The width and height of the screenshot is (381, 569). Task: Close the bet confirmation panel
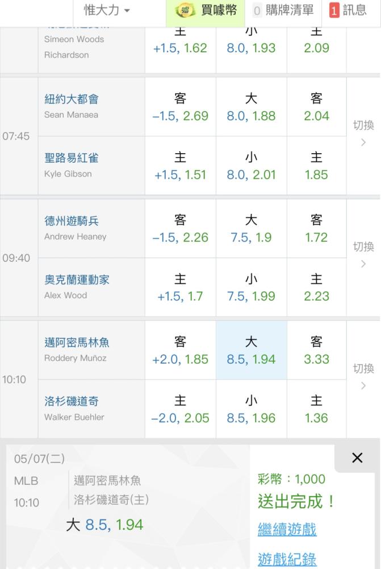(357, 457)
